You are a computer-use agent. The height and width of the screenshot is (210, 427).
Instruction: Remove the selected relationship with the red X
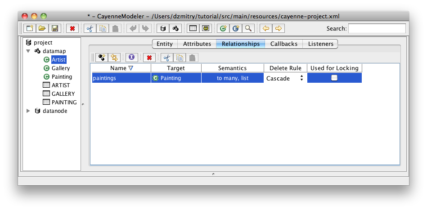148,58
